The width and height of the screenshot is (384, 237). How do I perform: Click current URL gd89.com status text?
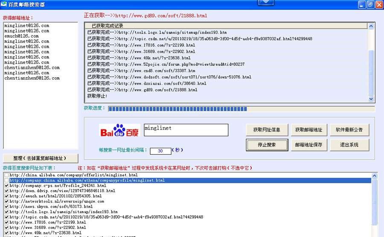point(145,15)
